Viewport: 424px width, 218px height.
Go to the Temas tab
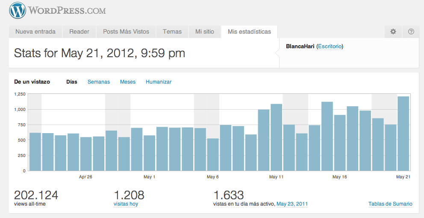[172, 32]
